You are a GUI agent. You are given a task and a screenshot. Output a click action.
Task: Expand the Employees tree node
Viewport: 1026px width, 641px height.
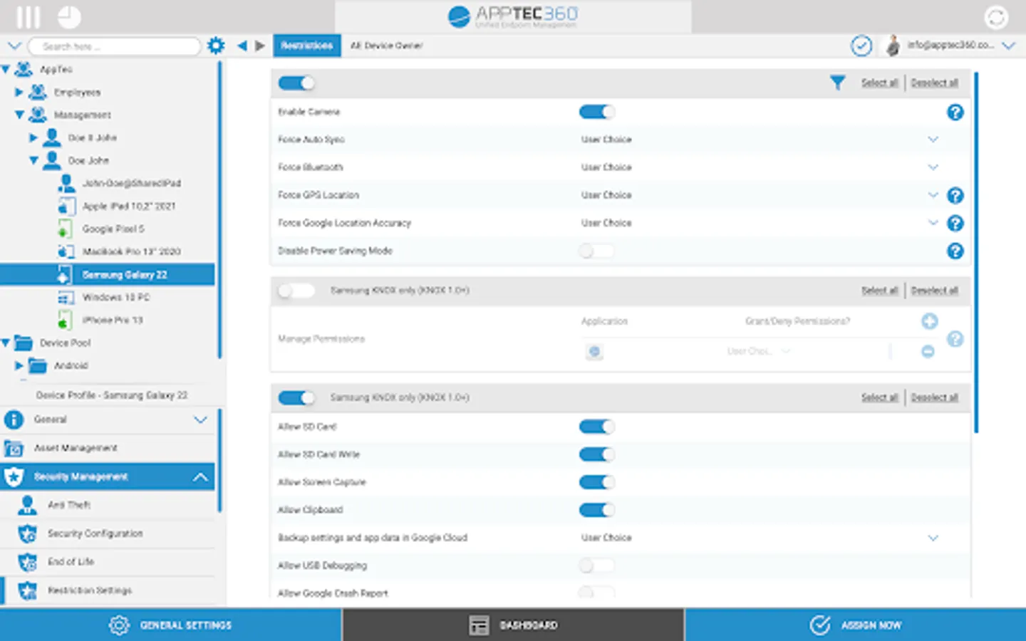tap(19, 92)
